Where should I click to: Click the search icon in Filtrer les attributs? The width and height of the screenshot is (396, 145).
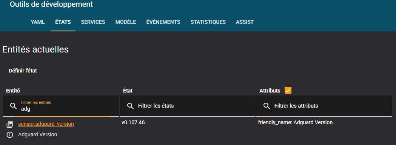(267, 106)
